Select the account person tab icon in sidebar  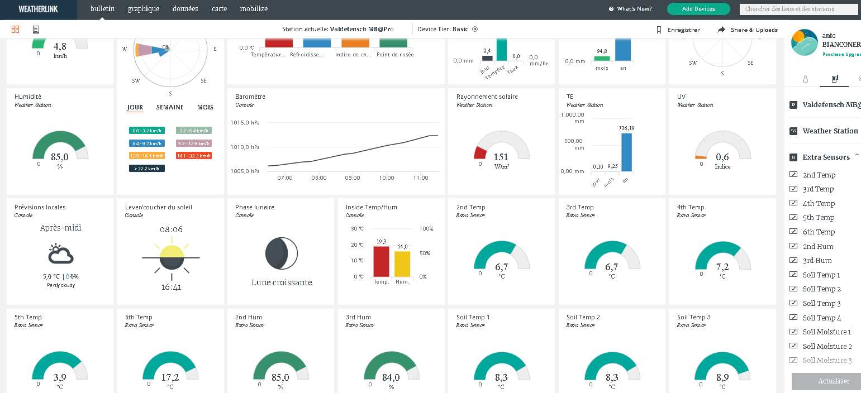click(805, 79)
